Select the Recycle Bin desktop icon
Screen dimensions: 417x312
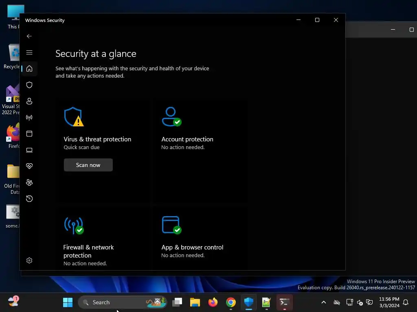(x=12, y=56)
